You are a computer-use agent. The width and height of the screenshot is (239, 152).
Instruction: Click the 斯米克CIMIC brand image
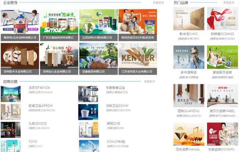point(189,19)
